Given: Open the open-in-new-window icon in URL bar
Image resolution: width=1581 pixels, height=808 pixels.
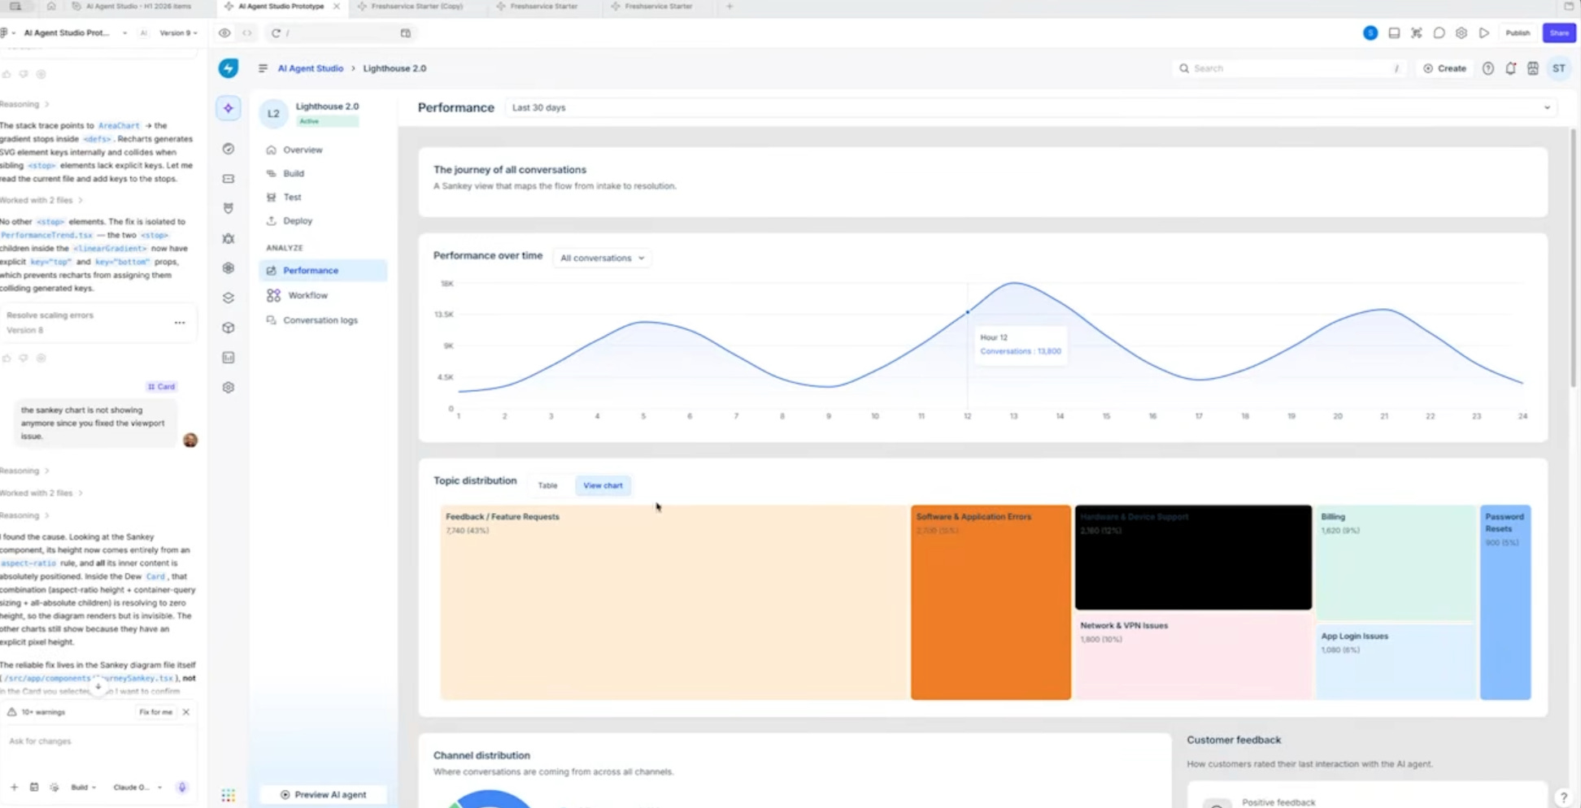Looking at the screenshot, I should click(x=405, y=33).
